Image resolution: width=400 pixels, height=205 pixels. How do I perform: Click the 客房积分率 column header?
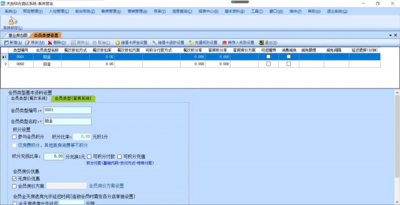point(217,50)
